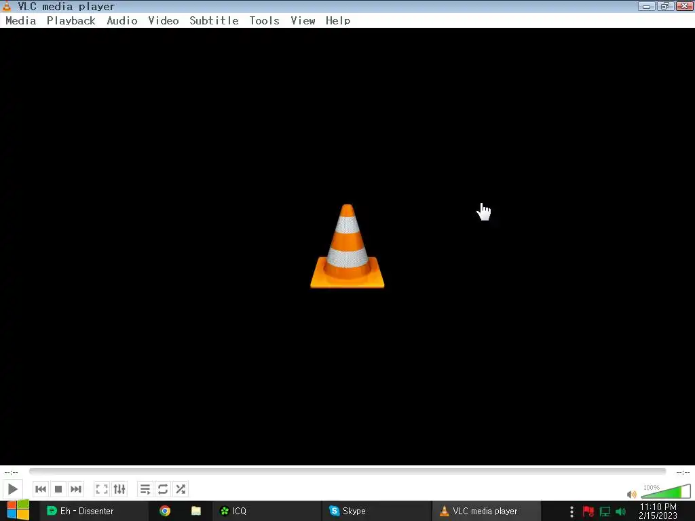
Task: Show hidden tray icons via dots
Action: click(x=571, y=512)
